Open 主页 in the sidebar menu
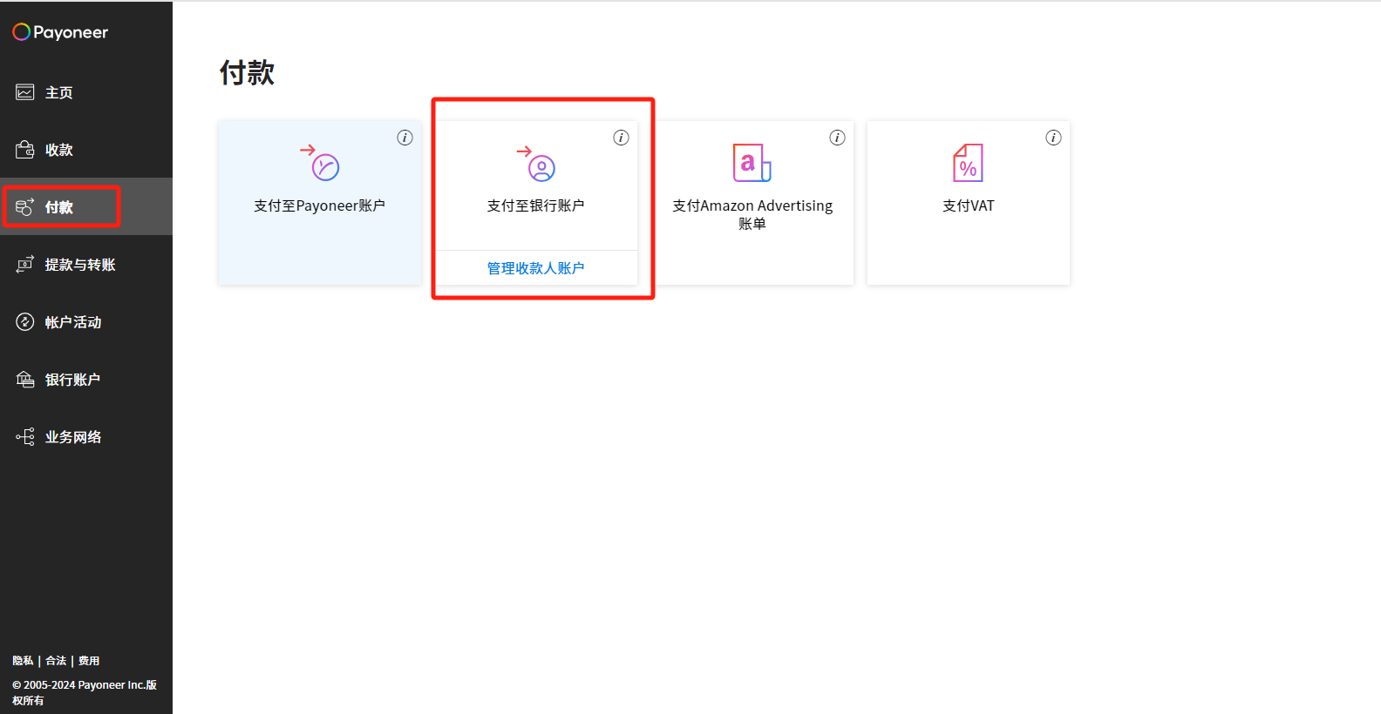Image resolution: width=1381 pixels, height=714 pixels. pyautogui.click(x=86, y=92)
